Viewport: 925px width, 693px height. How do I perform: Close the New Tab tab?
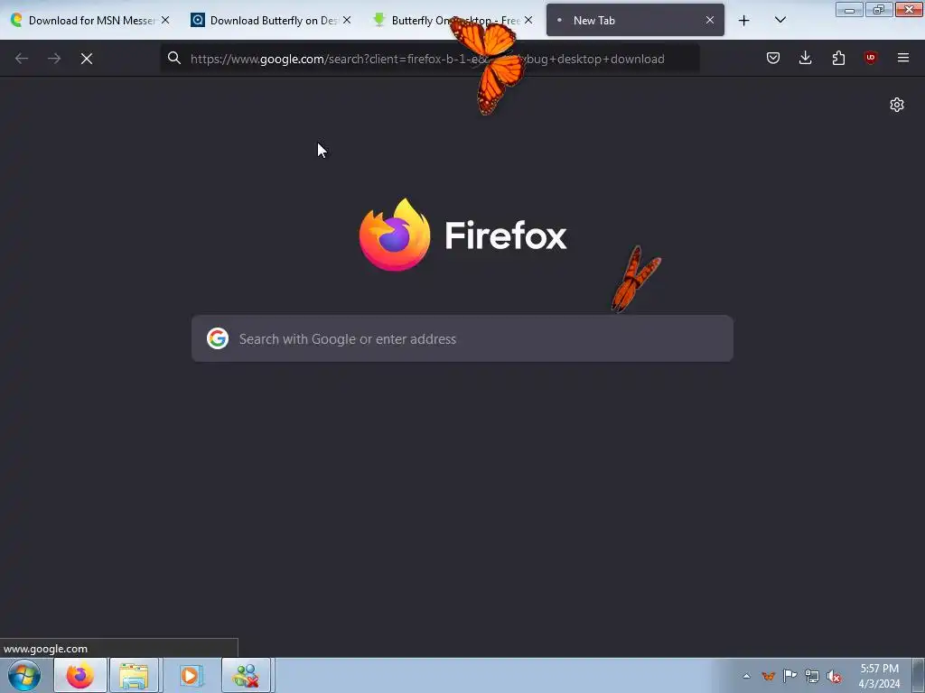click(710, 20)
